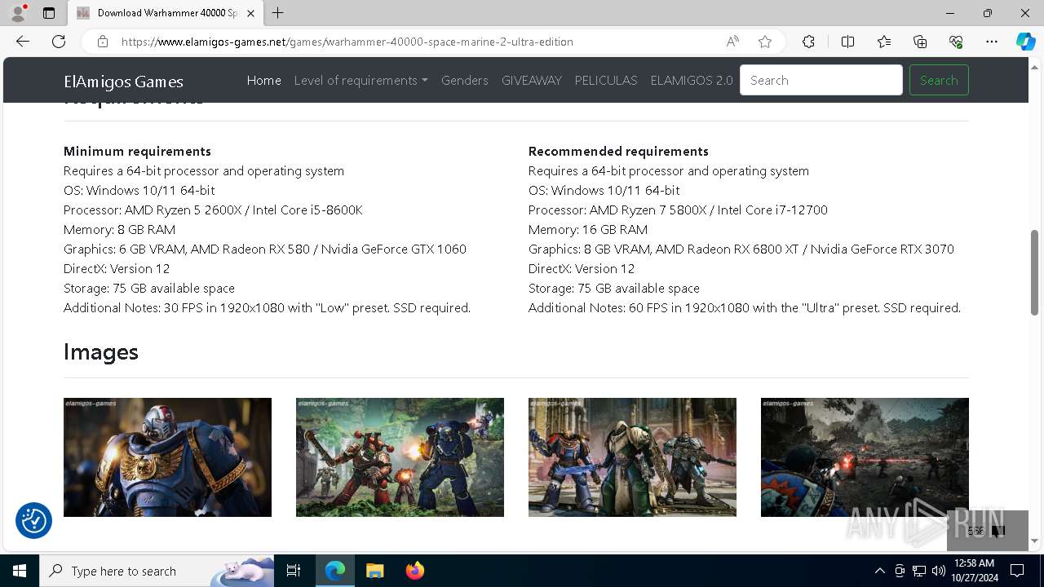Click the browser address bar URL
This screenshot has width=1044, height=587.
pos(347,42)
